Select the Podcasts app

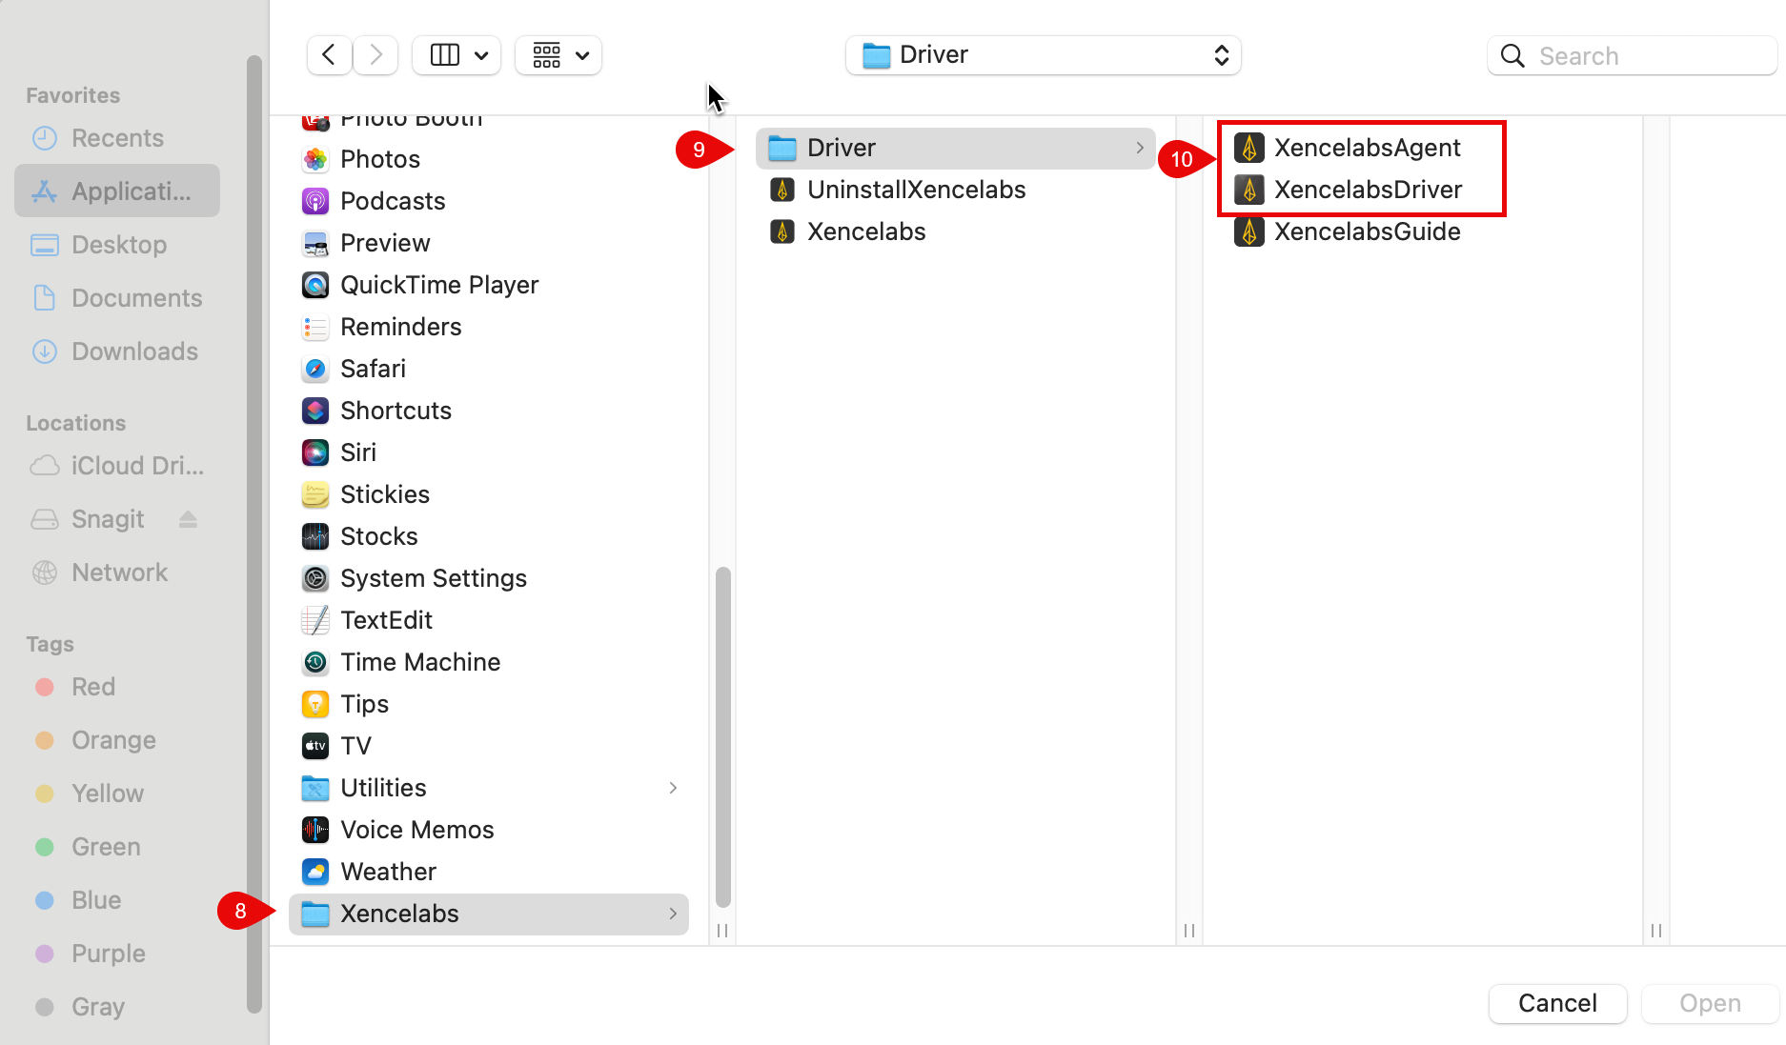pos(489,201)
